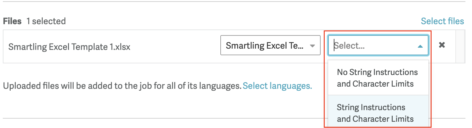The height and width of the screenshot is (128, 472).
Task: Choose No String Instructions and Character Limits
Action: pyautogui.click(x=377, y=78)
